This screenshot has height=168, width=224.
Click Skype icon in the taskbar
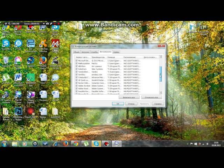point(96,143)
